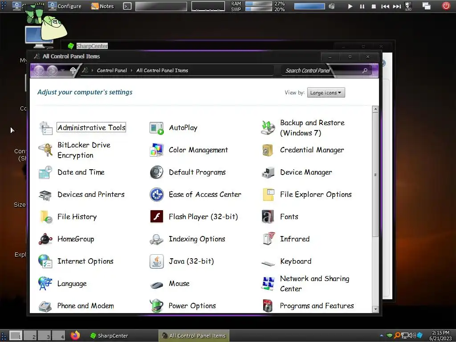Screen dimensions: 456x342
Task: Click the Forward navigation button
Action: (x=53, y=71)
